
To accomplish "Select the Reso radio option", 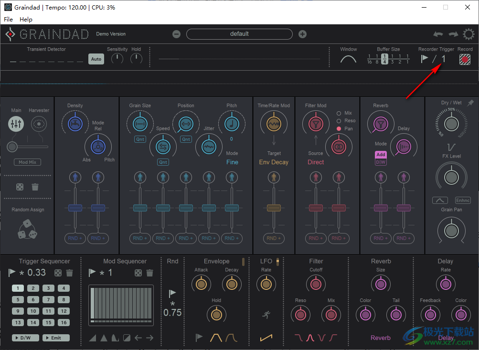I will (339, 121).
